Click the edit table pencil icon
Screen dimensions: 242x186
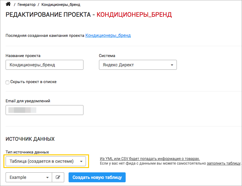[58, 177]
